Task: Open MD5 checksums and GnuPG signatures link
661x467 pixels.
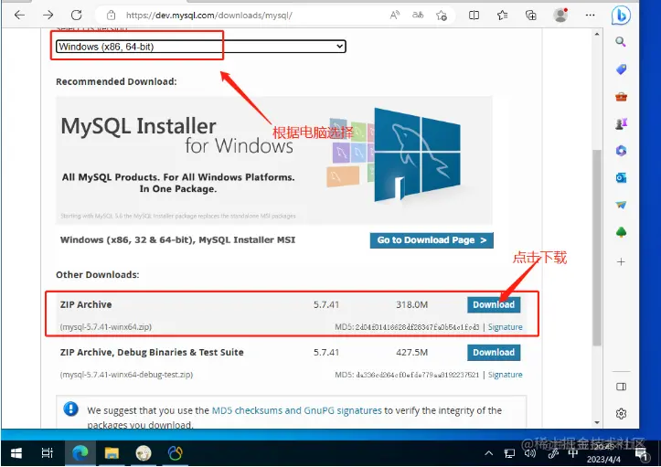Action: coord(296,410)
